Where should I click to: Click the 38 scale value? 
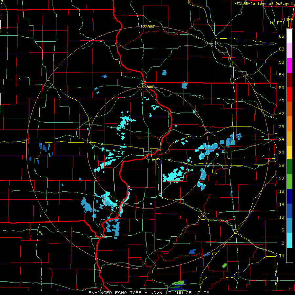(282, 127)
